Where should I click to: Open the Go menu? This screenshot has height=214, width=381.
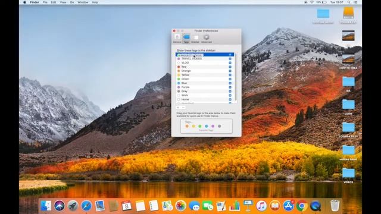click(x=72, y=2)
